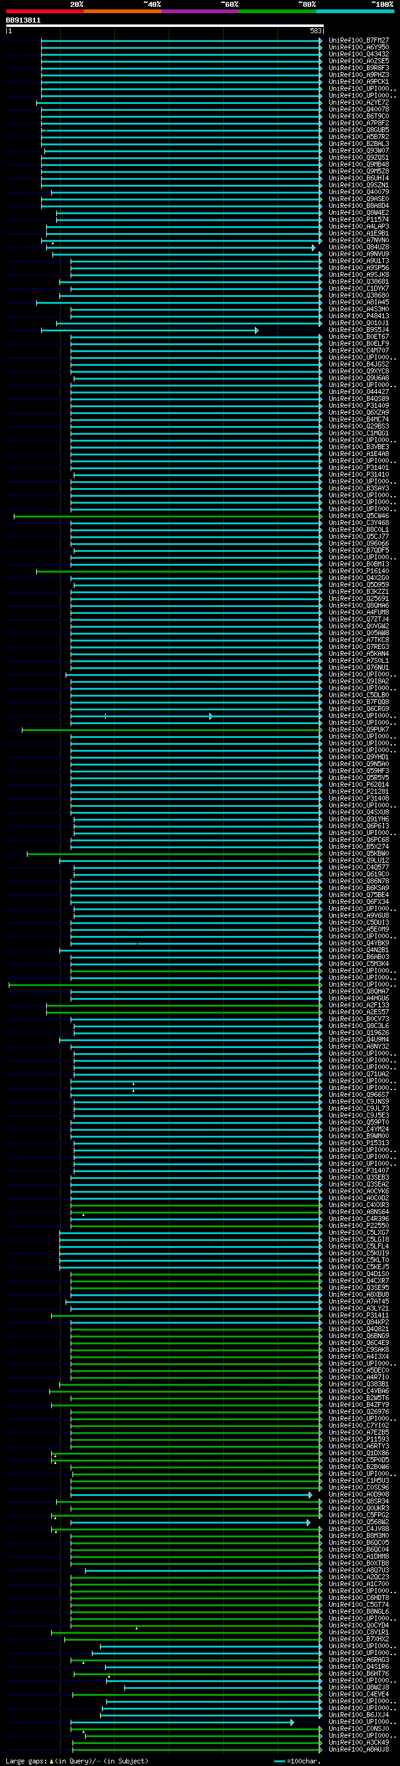This screenshot has width=400, height=1766.
Task: Select label UniRef100_B6UHI4
Action: (359, 179)
